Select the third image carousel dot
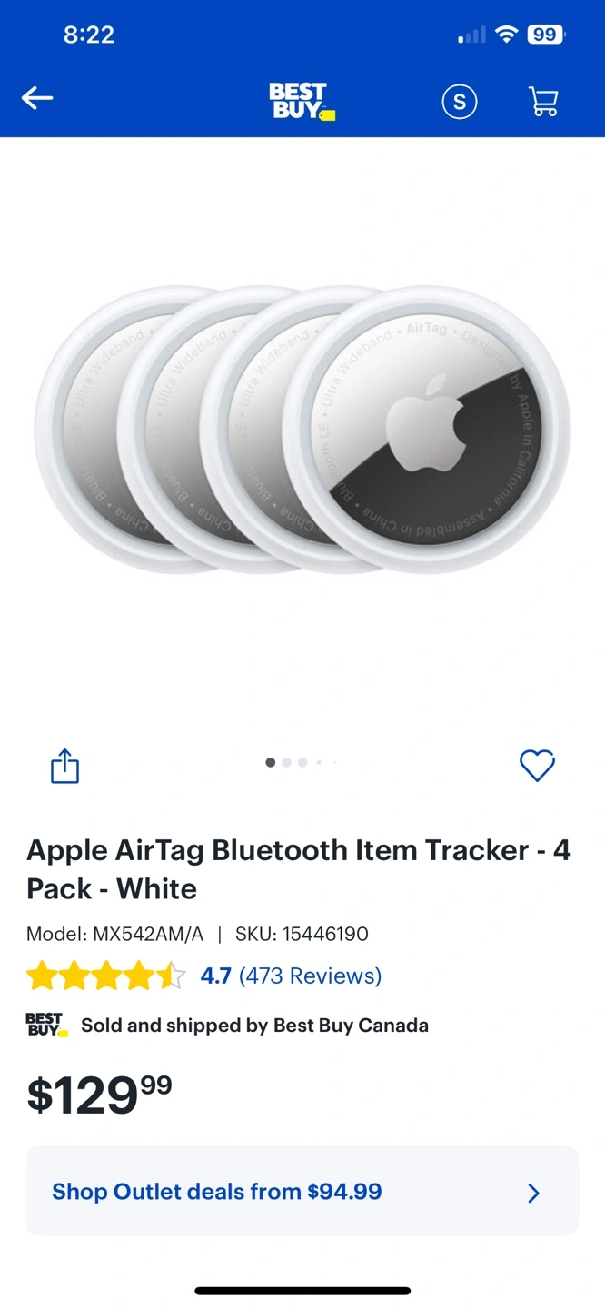This screenshot has height=1308, width=605. pos(302,763)
